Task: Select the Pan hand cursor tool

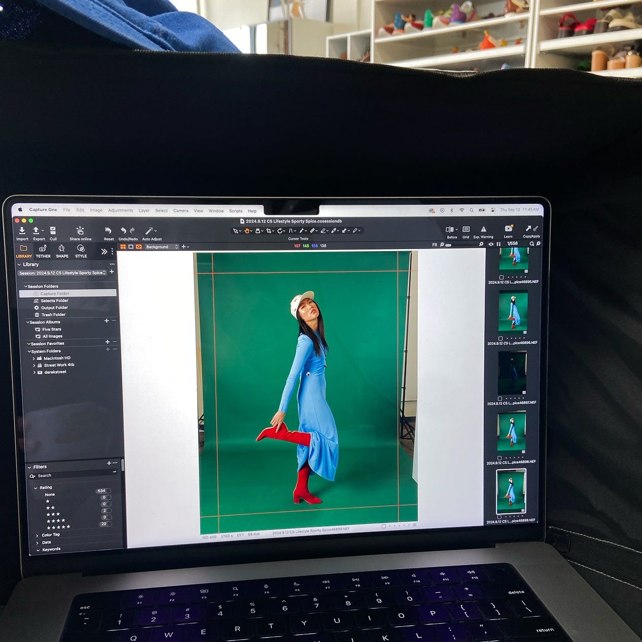Action: coord(246,231)
